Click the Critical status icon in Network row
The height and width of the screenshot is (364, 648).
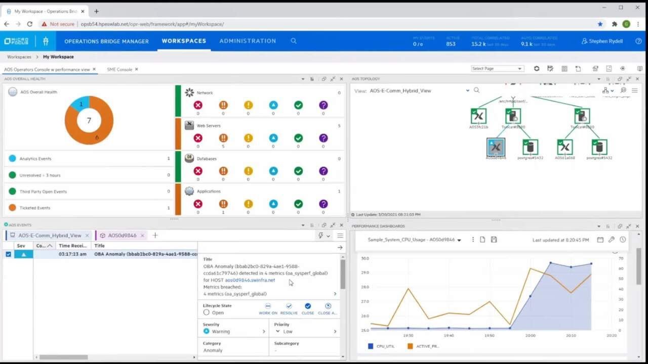(198, 105)
